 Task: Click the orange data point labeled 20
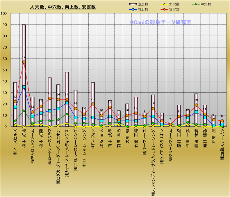tap(93, 104)
